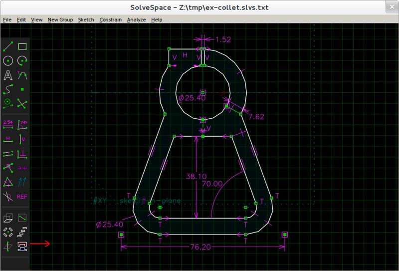Open the File menu
399x271 pixels.
coord(7,20)
